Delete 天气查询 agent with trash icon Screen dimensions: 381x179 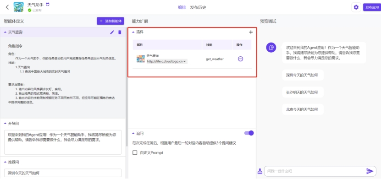(120, 32)
